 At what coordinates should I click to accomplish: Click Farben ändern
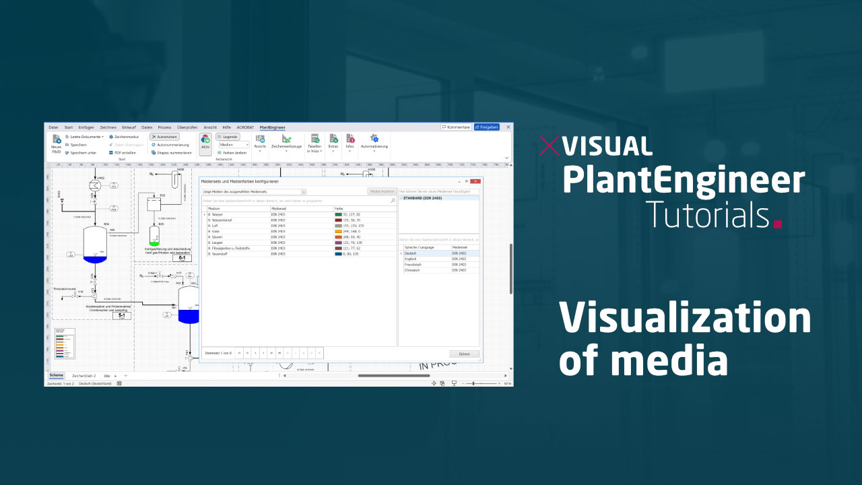(x=232, y=153)
